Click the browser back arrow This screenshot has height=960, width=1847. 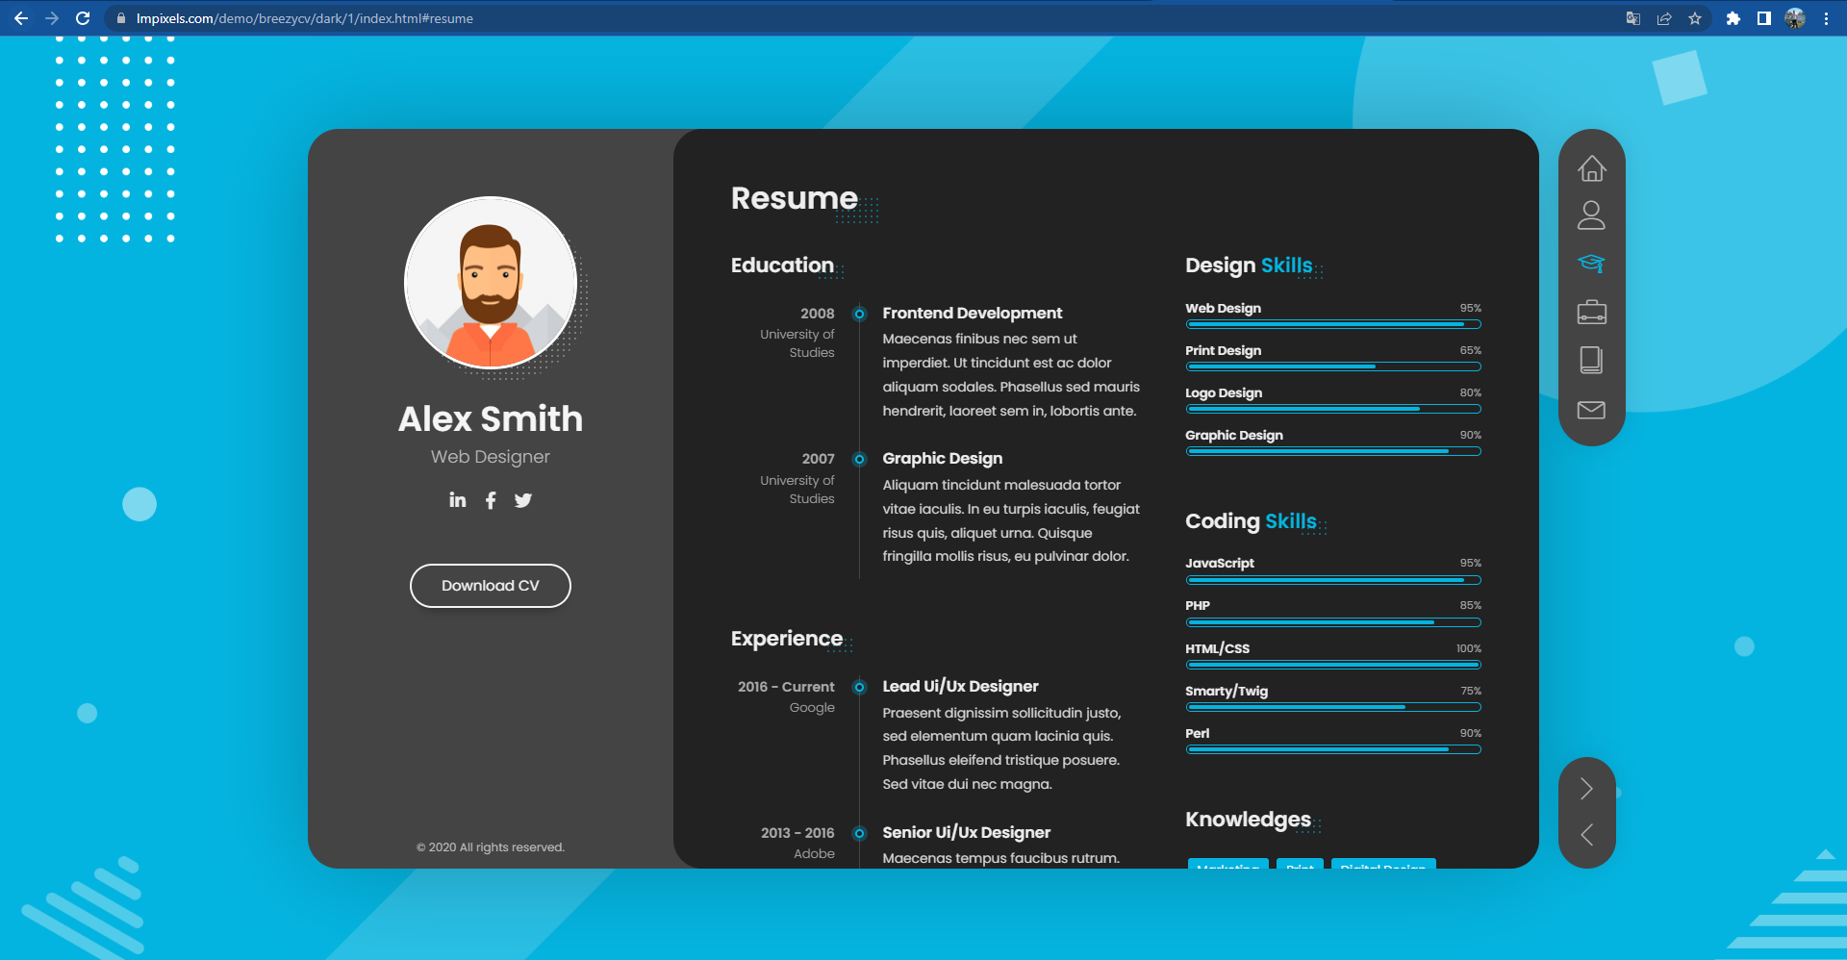pos(21,18)
